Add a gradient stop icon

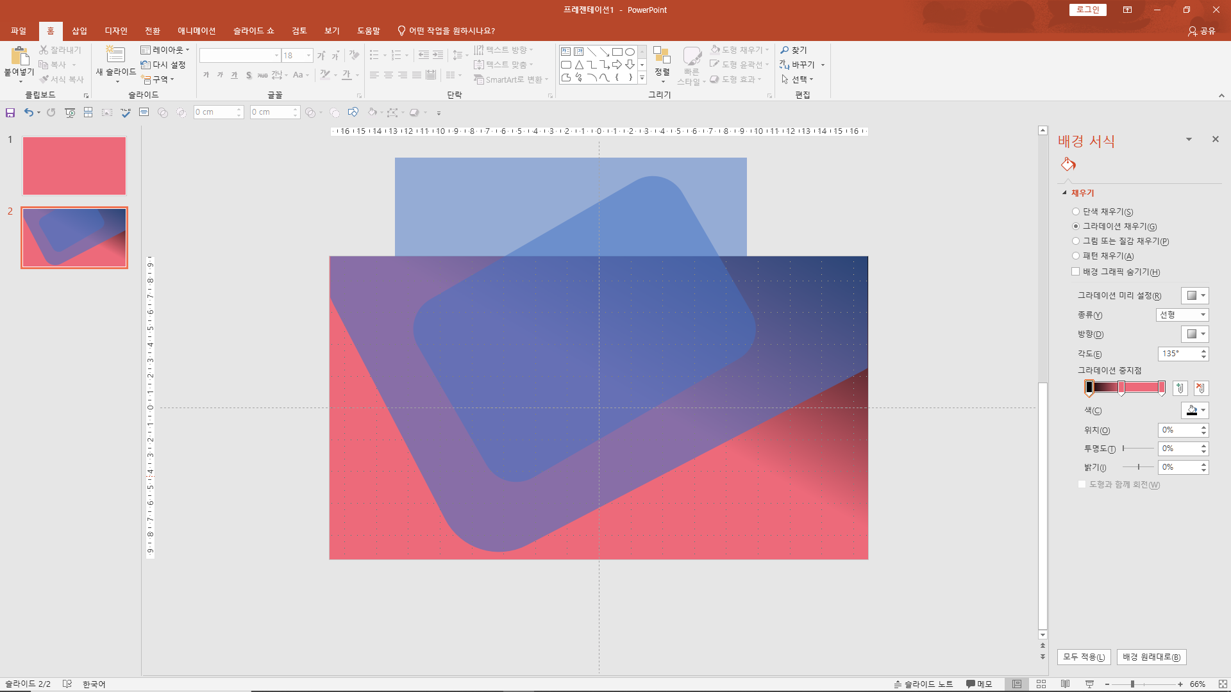coord(1180,388)
